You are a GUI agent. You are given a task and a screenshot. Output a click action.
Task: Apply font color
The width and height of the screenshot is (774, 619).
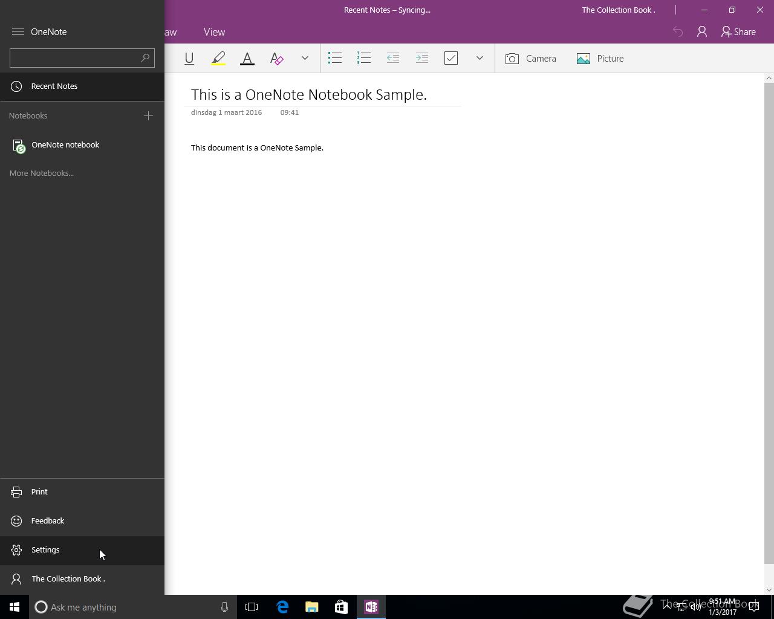[247, 59]
